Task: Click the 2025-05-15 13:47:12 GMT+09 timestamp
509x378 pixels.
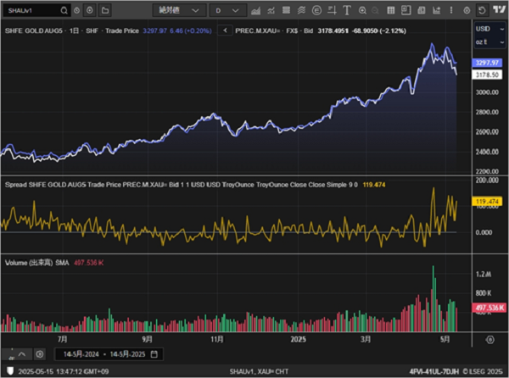Action: [64, 371]
